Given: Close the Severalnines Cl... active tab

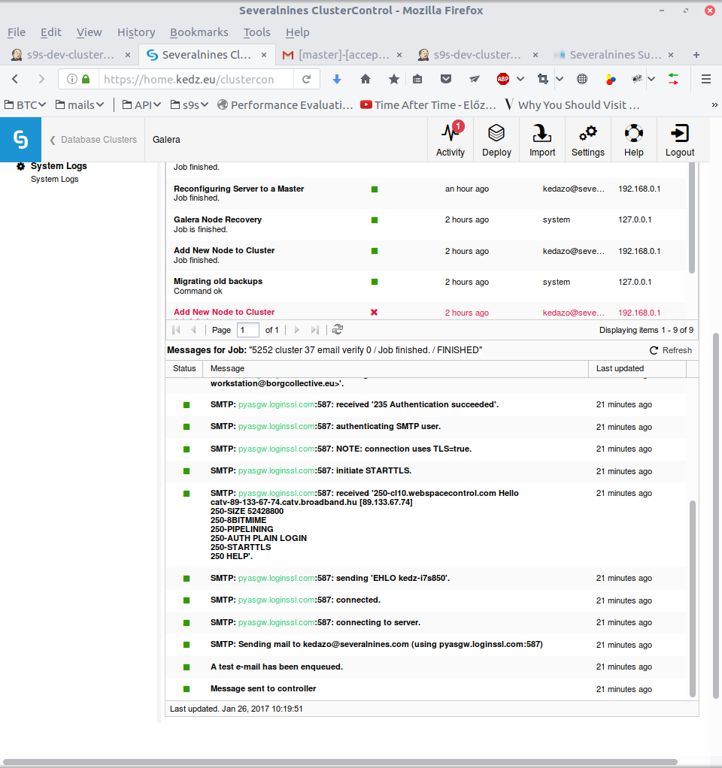Looking at the screenshot, I should click(264, 55).
